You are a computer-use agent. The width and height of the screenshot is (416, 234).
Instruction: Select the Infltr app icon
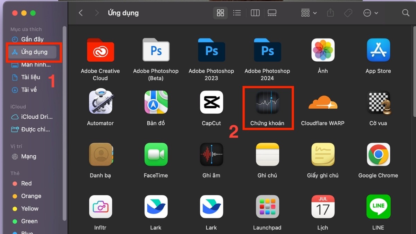click(x=100, y=207)
